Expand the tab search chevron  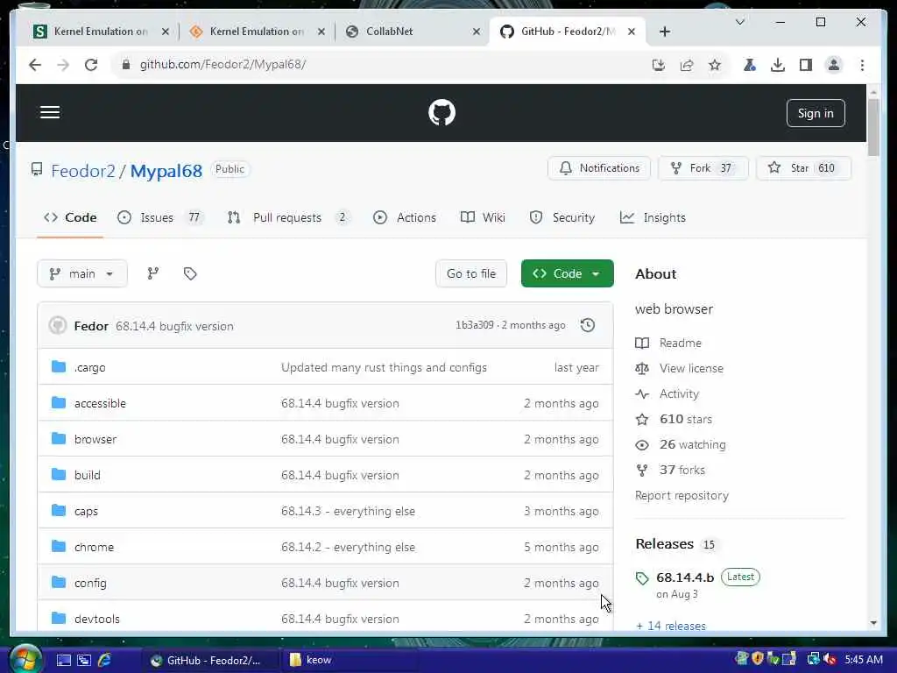point(739,22)
